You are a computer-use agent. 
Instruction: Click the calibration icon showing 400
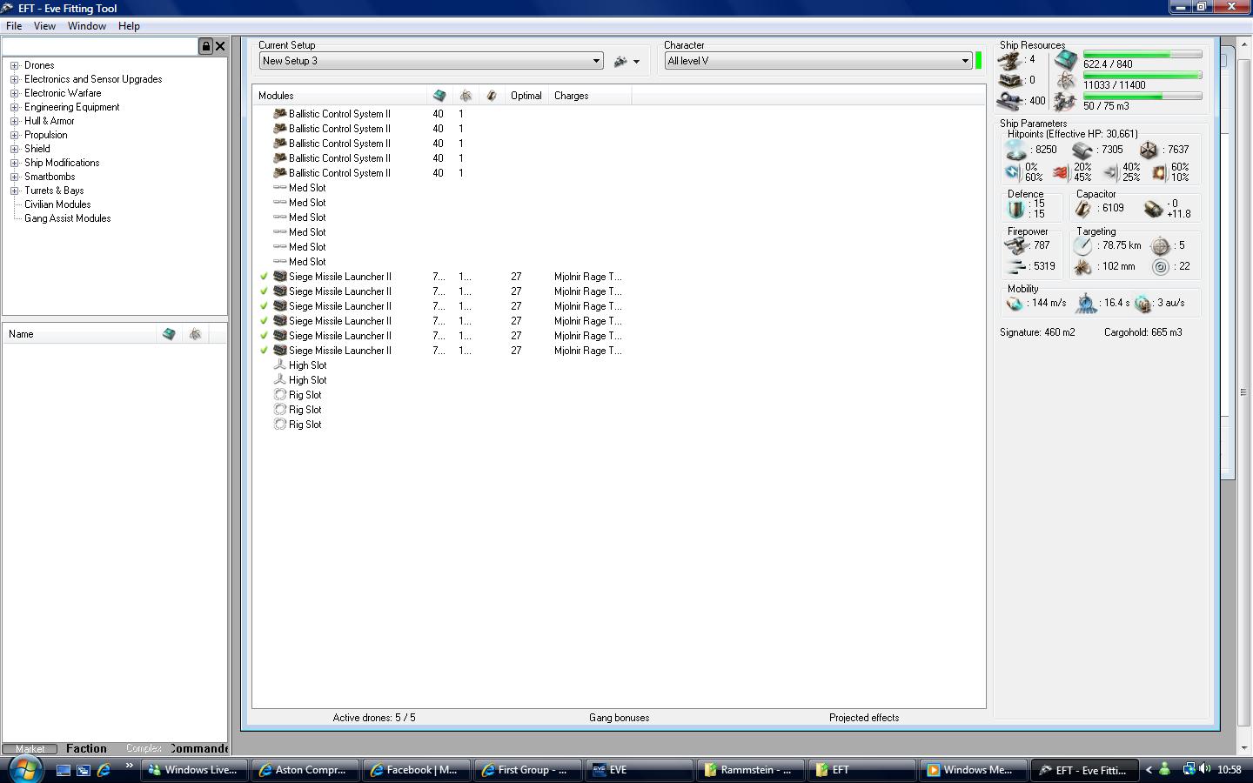[1010, 101]
